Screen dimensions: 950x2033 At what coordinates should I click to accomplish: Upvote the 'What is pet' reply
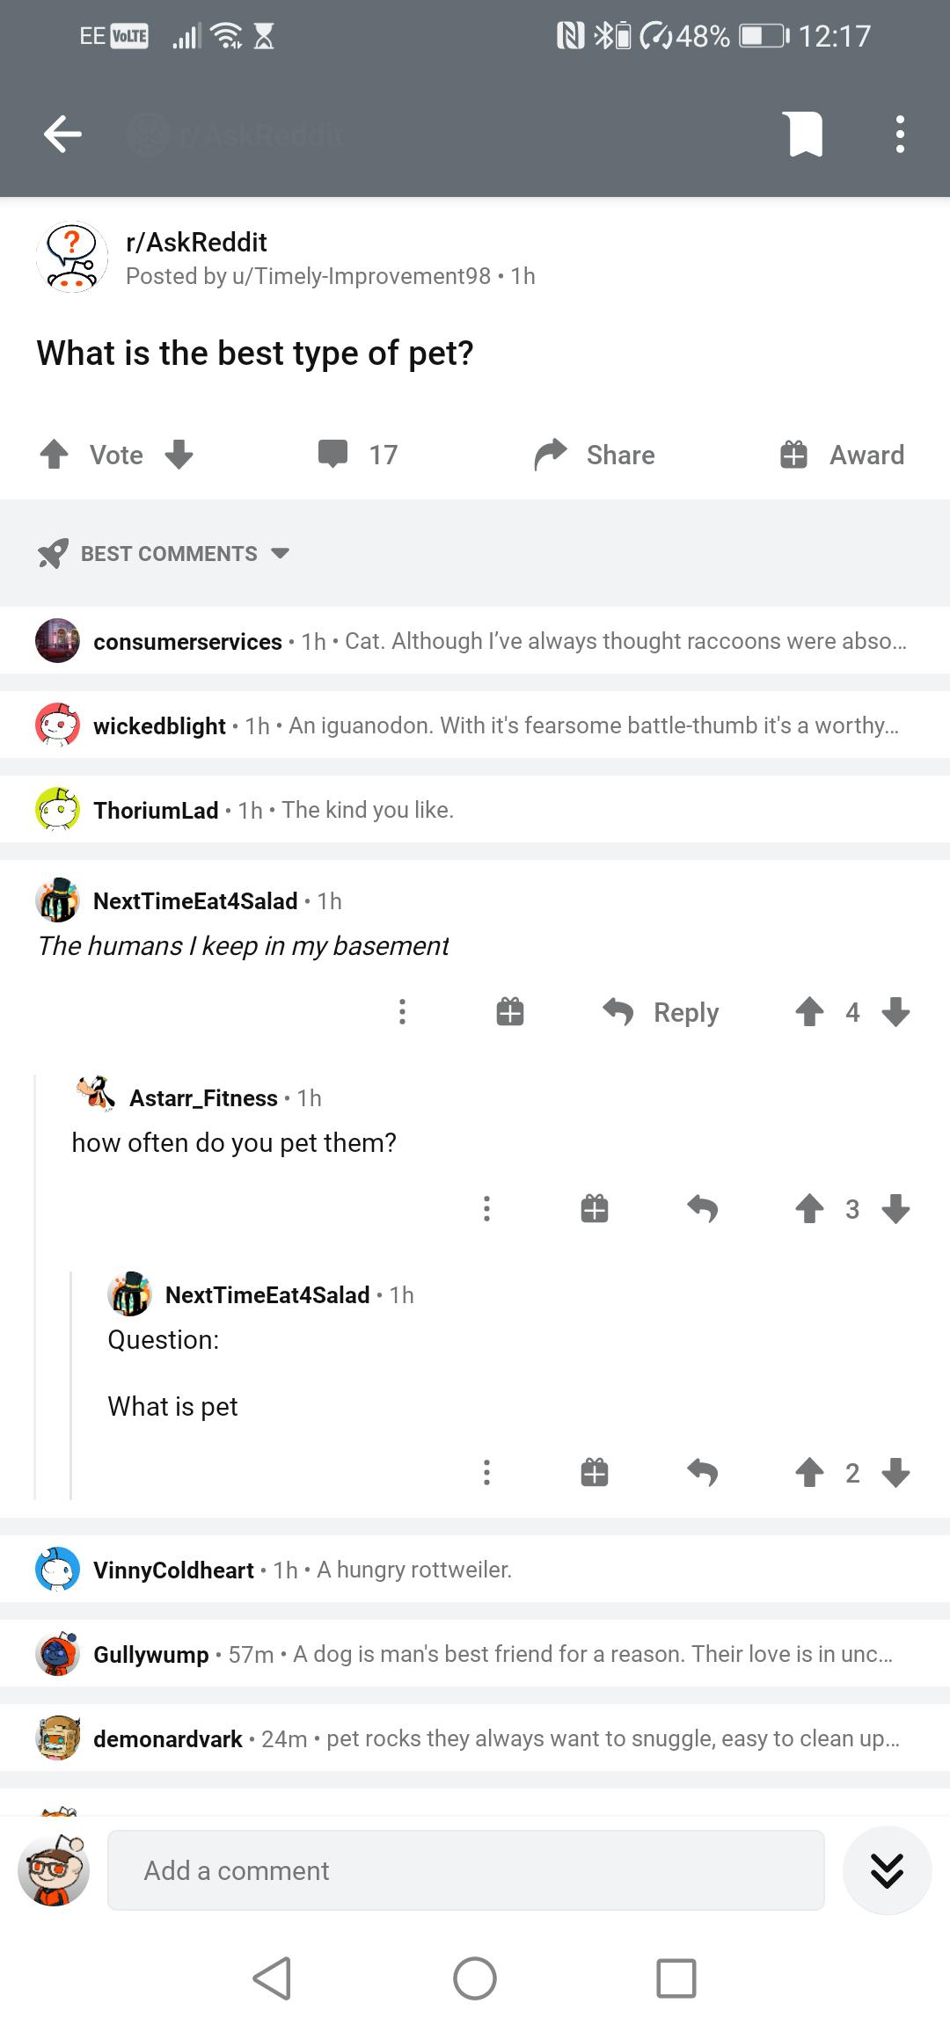[811, 1473]
